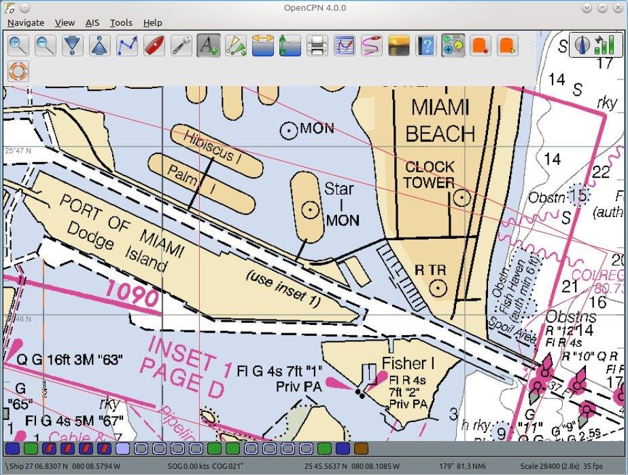Open the Route and Mark Manager icon
This screenshot has width=628, height=475.
click(x=345, y=45)
